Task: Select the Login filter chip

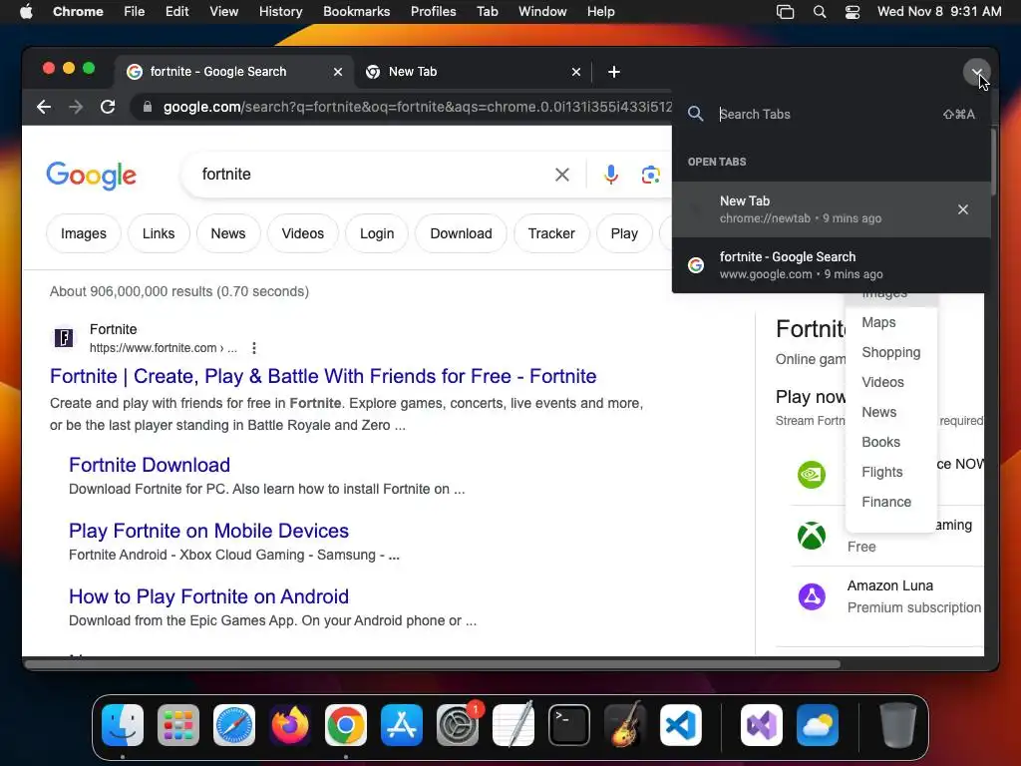Action: click(377, 233)
